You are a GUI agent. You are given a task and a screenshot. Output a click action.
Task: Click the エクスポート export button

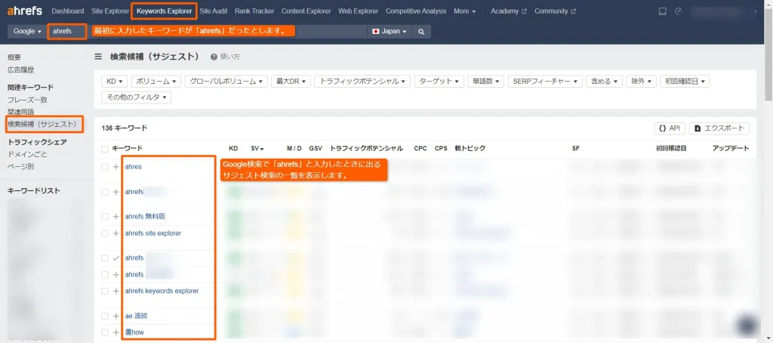click(719, 128)
